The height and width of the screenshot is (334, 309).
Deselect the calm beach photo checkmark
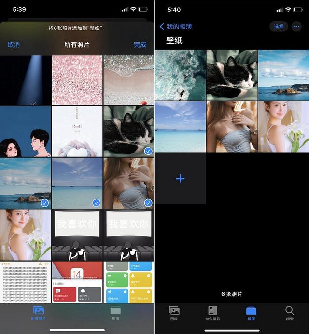point(97,203)
